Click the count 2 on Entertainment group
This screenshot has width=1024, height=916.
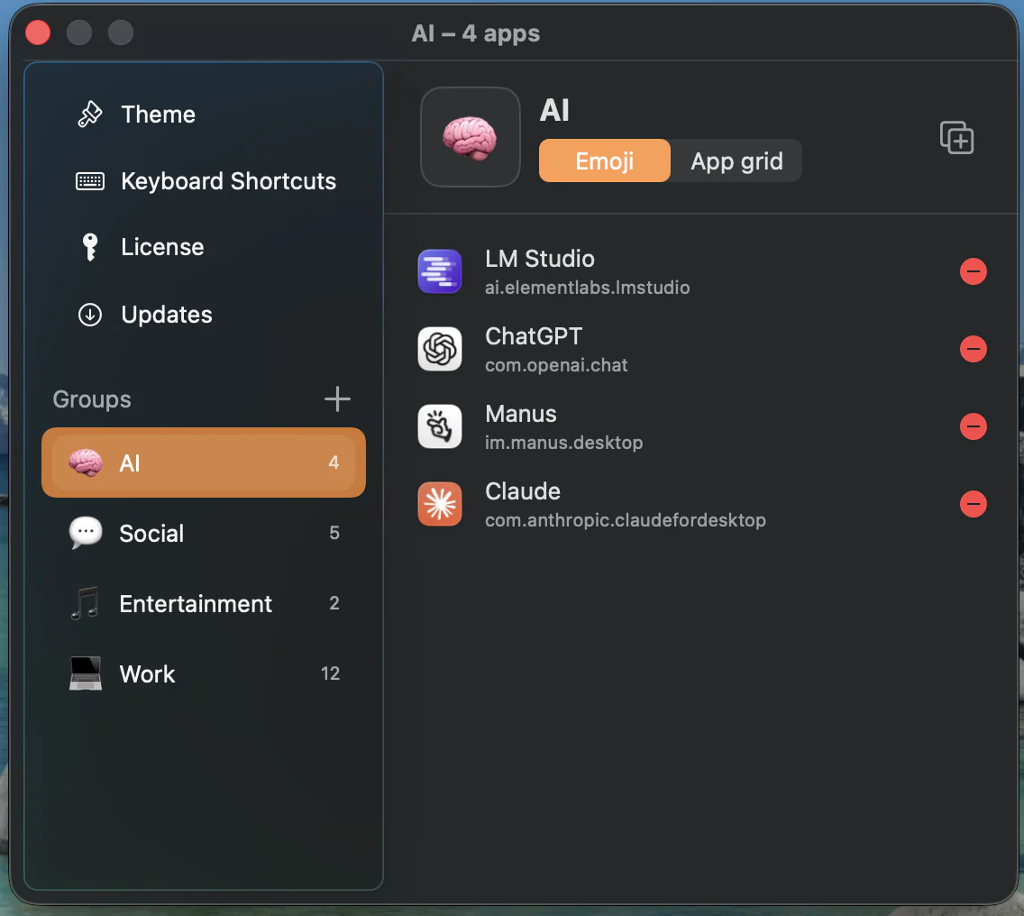click(x=334, y=603)
